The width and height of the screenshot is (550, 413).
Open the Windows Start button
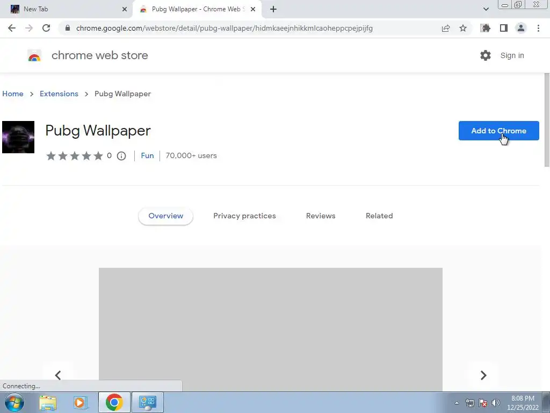coord(15,402)
